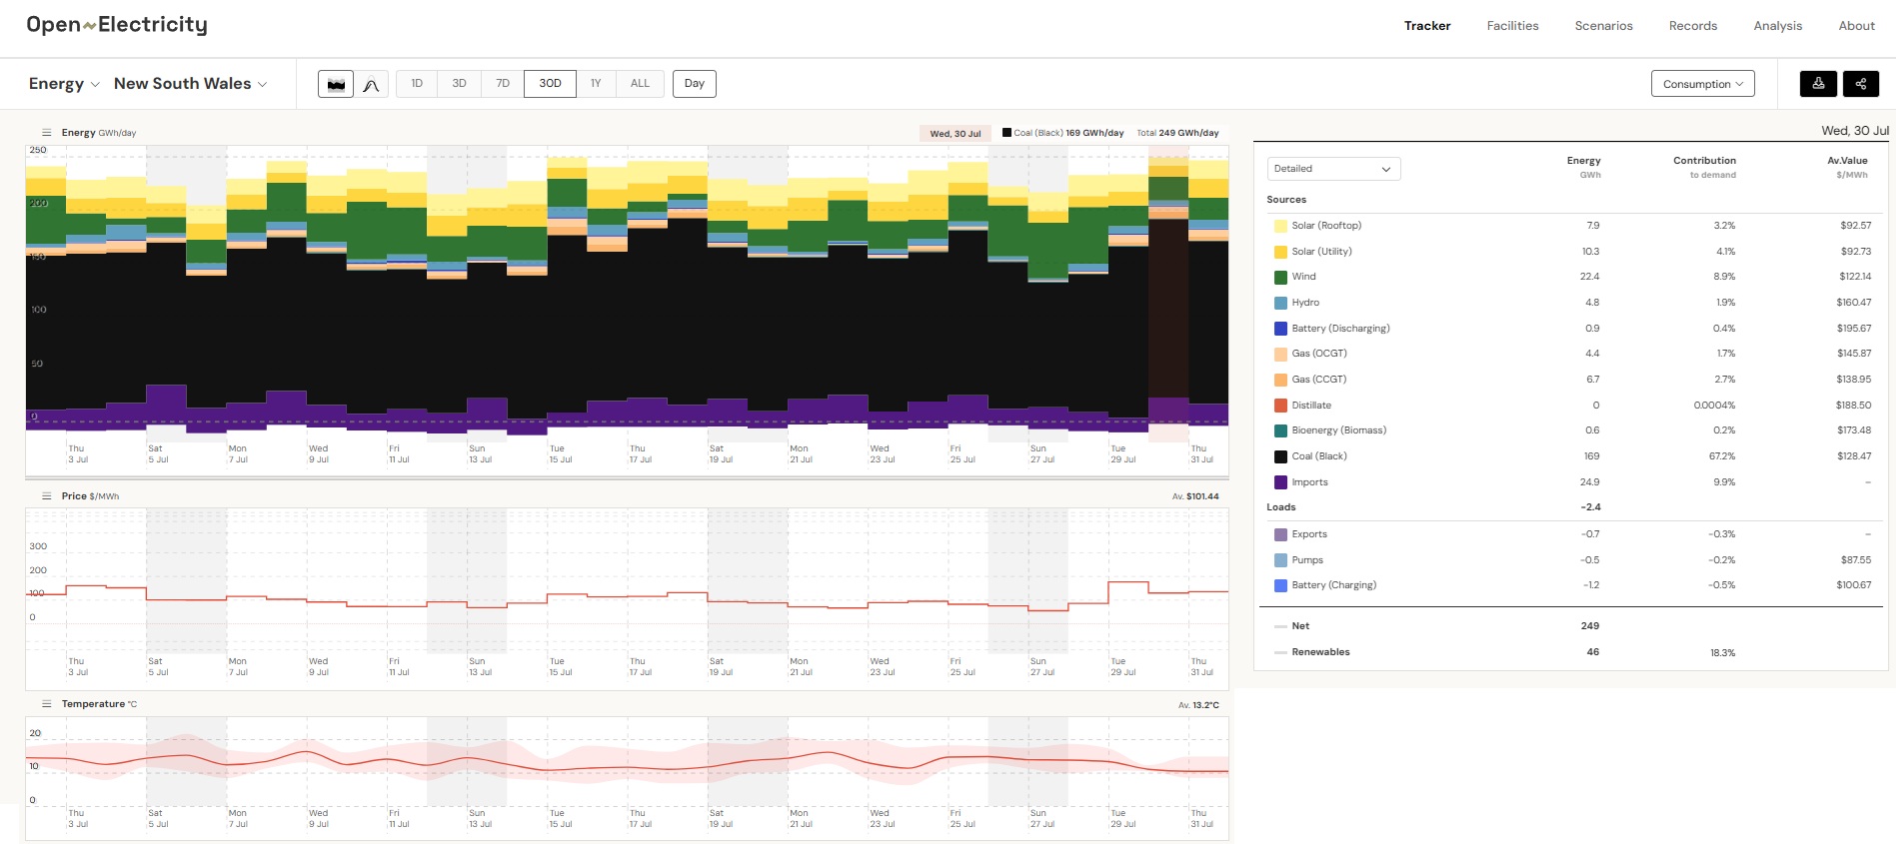Screen dimensions: 1896x844
Task: Open the Price chart hamburger menu
Action: [46, 496]
